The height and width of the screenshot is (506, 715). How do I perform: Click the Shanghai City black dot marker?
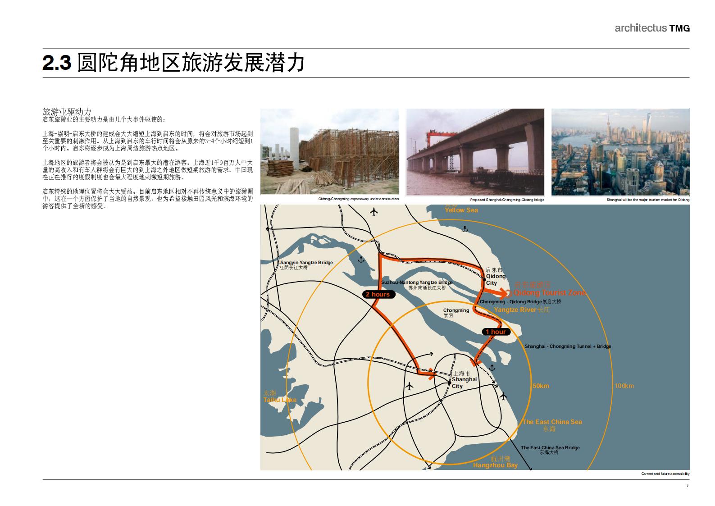pyautogui.click(x=450, y=383)
